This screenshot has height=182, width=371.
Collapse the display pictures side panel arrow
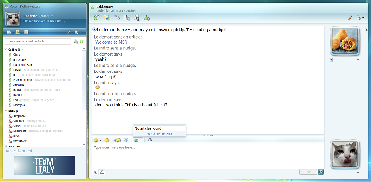pyautogui.click(x=367, y=30)
